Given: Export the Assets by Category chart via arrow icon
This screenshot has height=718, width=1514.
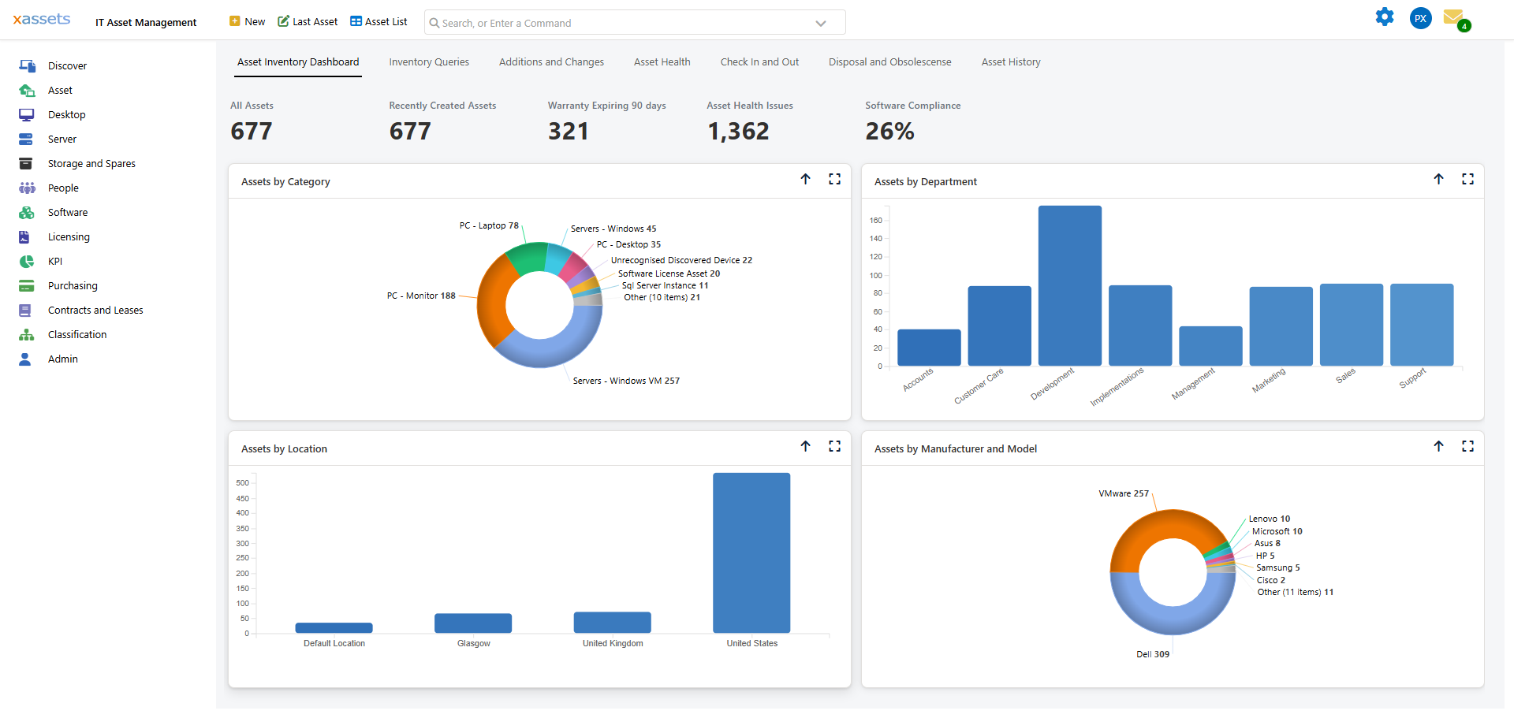Looking at the screenshot, I should [806, 180].
